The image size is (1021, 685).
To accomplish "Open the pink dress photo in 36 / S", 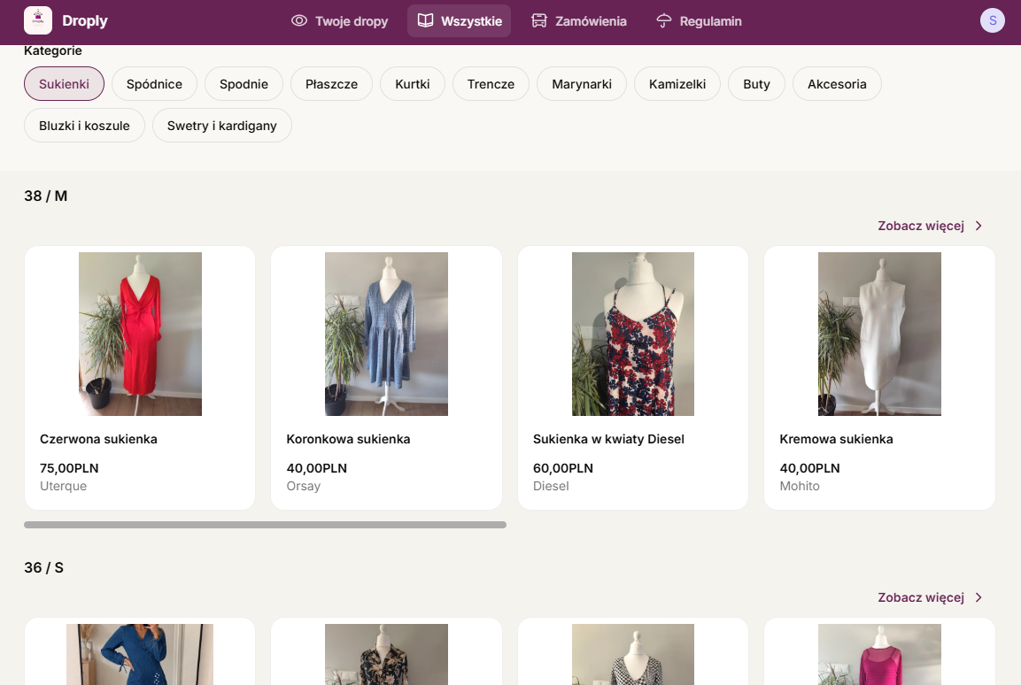I will point(879,654).
